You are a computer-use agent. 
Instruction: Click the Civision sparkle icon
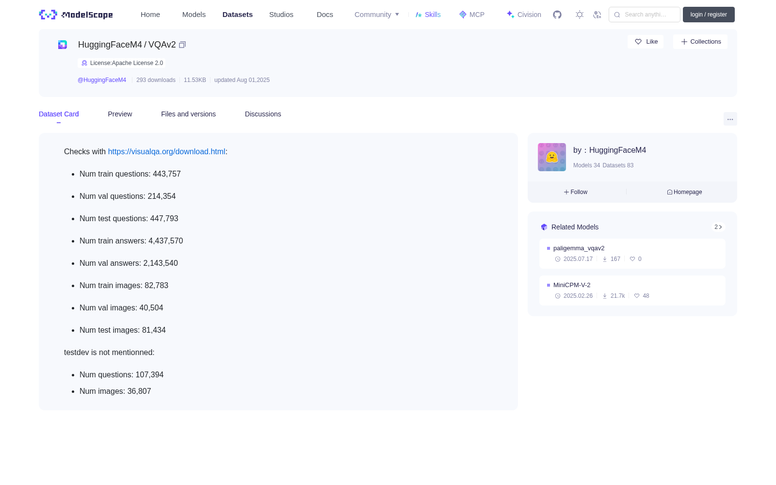pos(511,15)
